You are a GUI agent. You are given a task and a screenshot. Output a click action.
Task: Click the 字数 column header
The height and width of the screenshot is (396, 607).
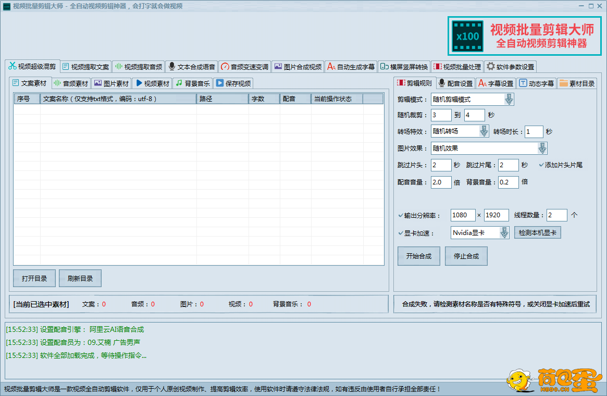264,98
